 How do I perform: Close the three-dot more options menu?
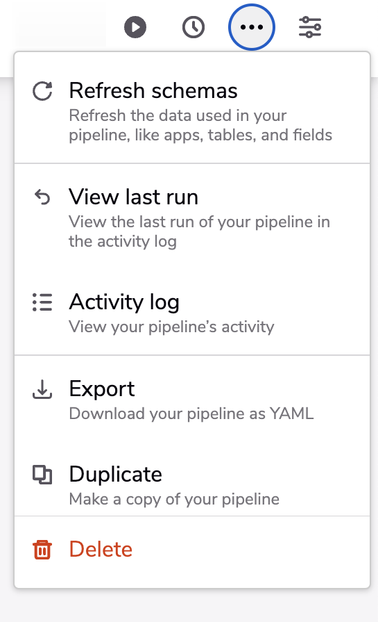tap(251, 27)
